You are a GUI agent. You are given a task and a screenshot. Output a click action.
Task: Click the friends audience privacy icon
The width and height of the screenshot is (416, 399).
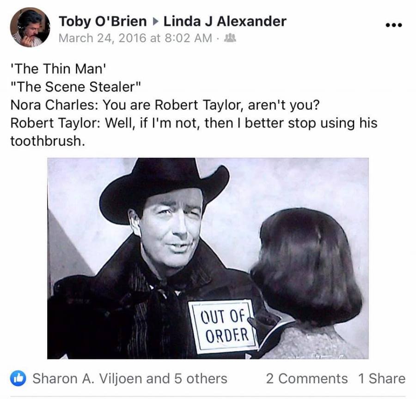(230, 38)
